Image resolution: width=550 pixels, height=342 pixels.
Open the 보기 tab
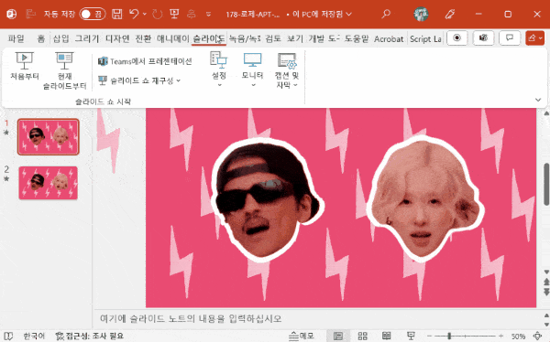(x=294, y=38)
